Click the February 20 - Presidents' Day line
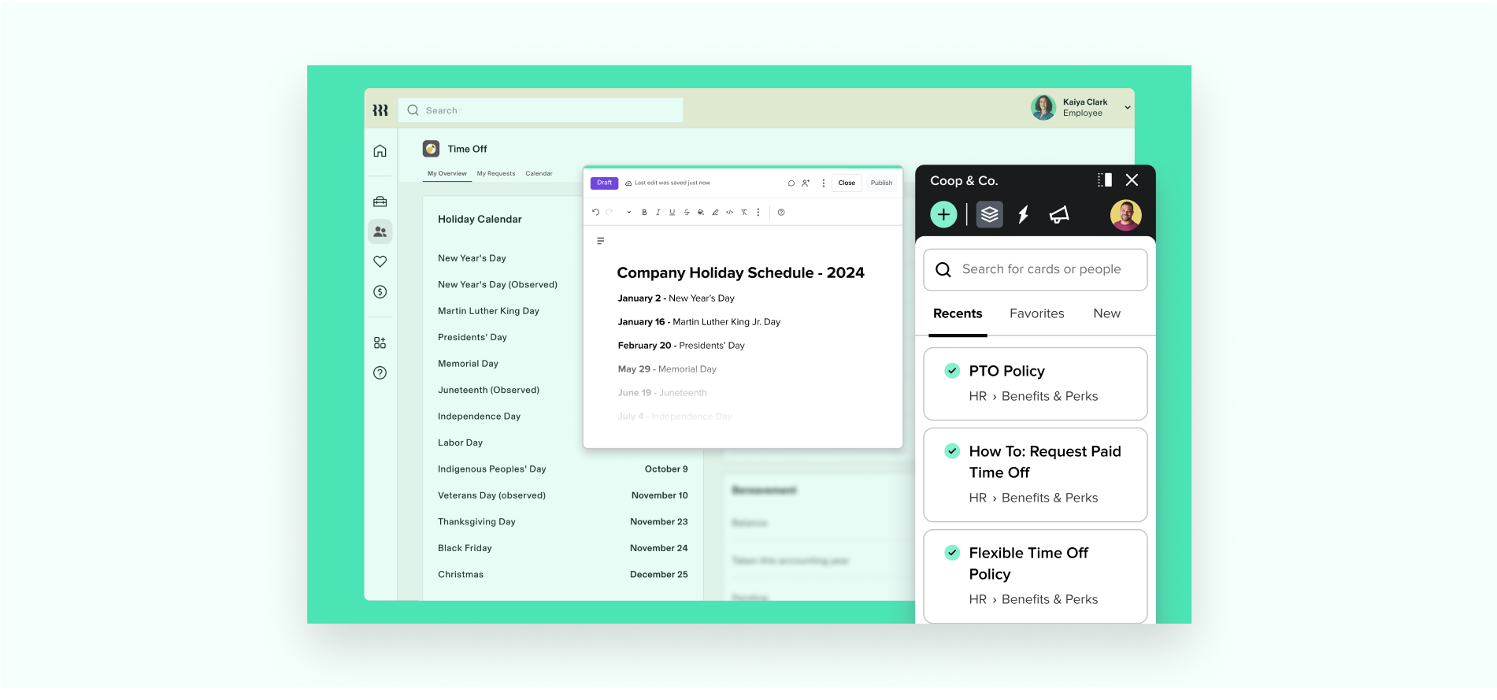Screen dimensions: 1497x700 (x=680, y=346)
